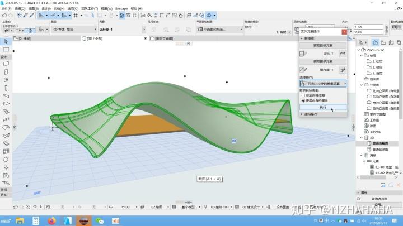Toggle the chain link size lock
The width and height of the screenshot is (403, 226).
coord(387,29)
